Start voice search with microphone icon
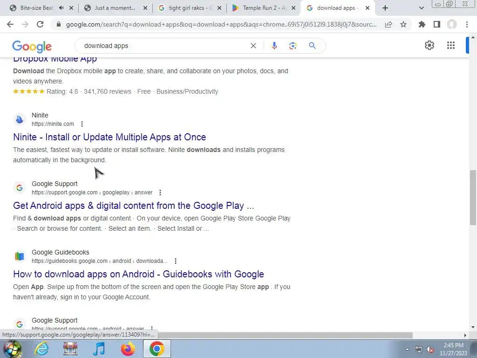The image size is (477, 358). pyautogui.click(x=274, y=46)
